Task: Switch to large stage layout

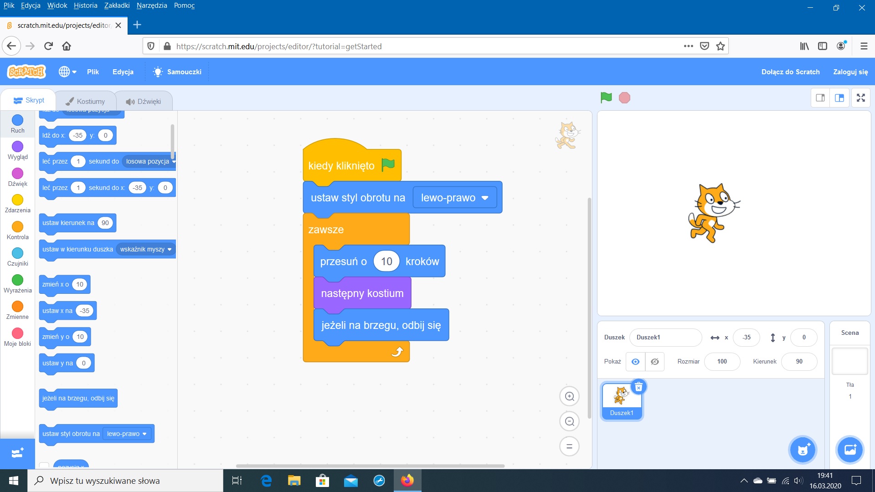Action: [x=839, y=97]
